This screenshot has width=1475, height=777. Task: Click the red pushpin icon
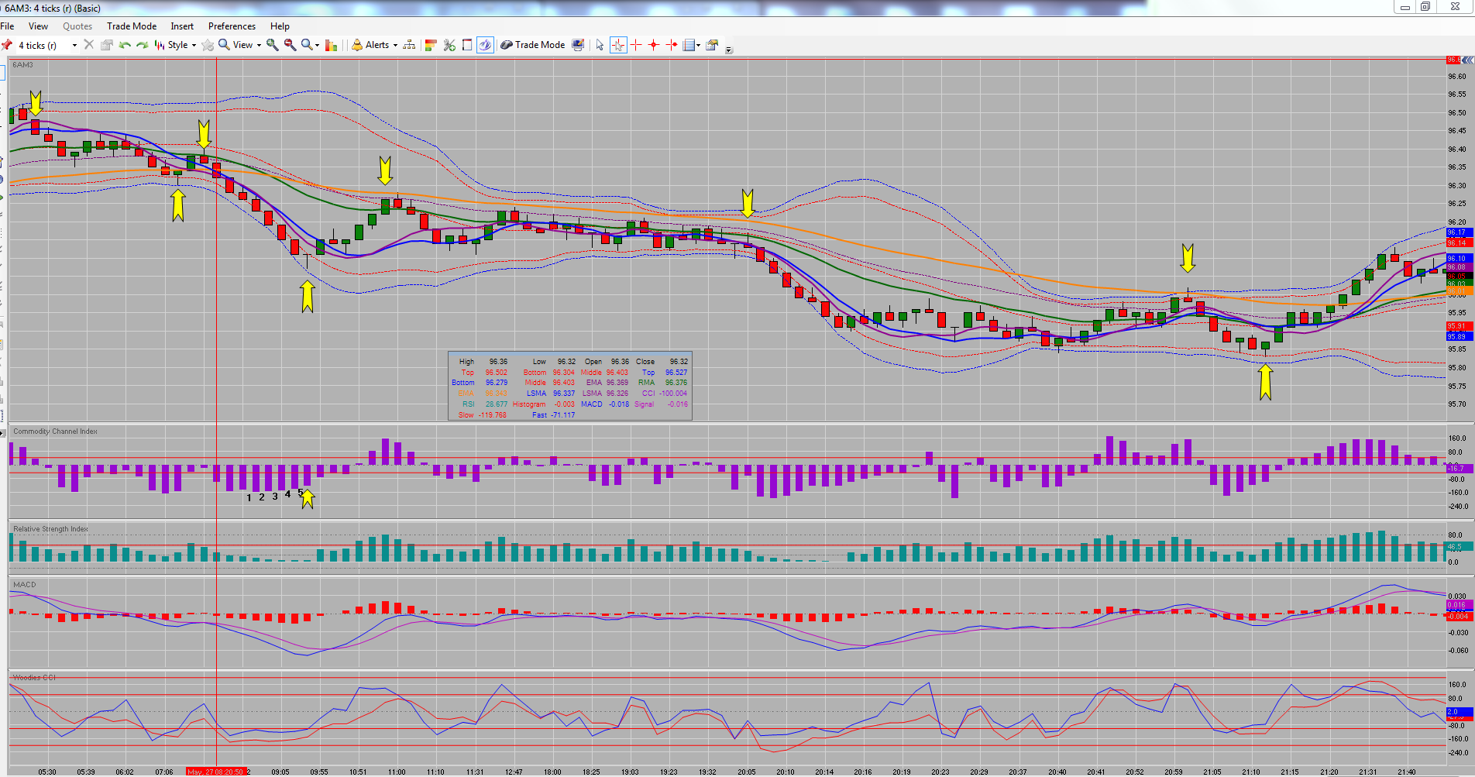pos(7,45)
